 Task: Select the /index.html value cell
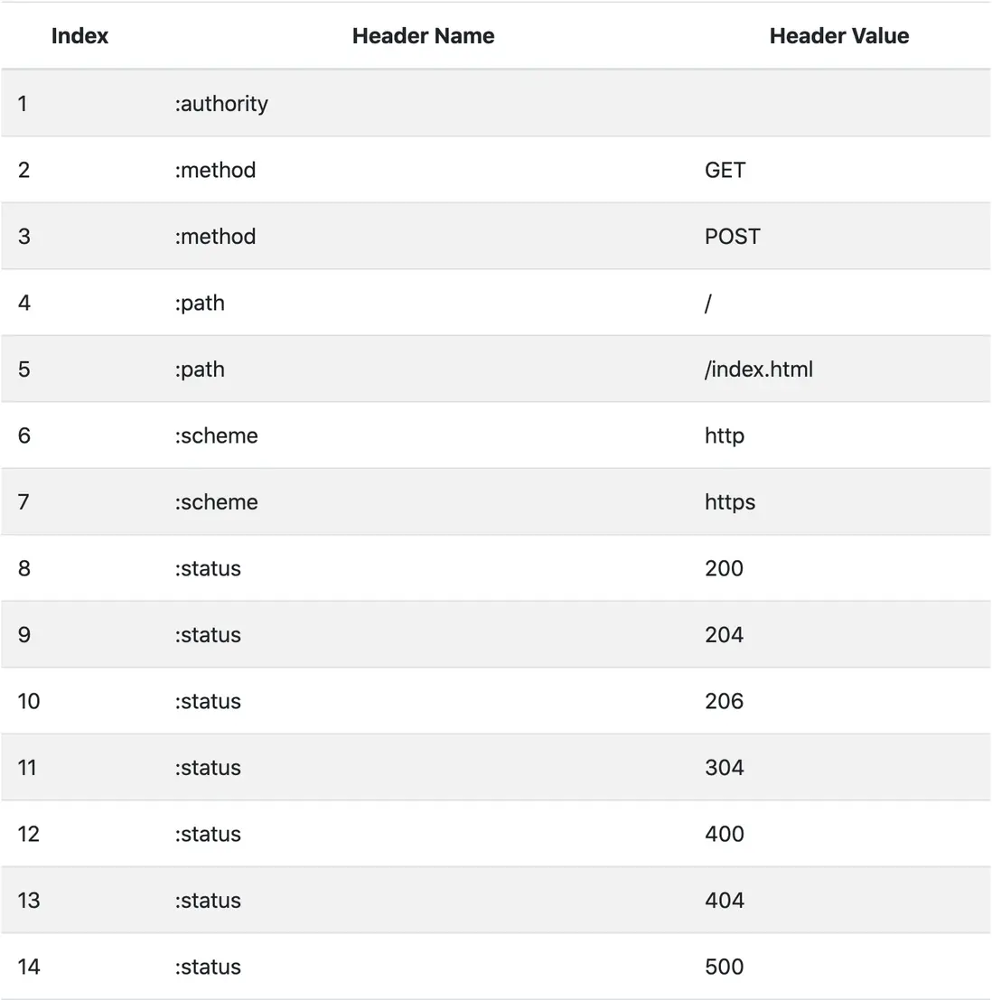click(x=758, y=369)
